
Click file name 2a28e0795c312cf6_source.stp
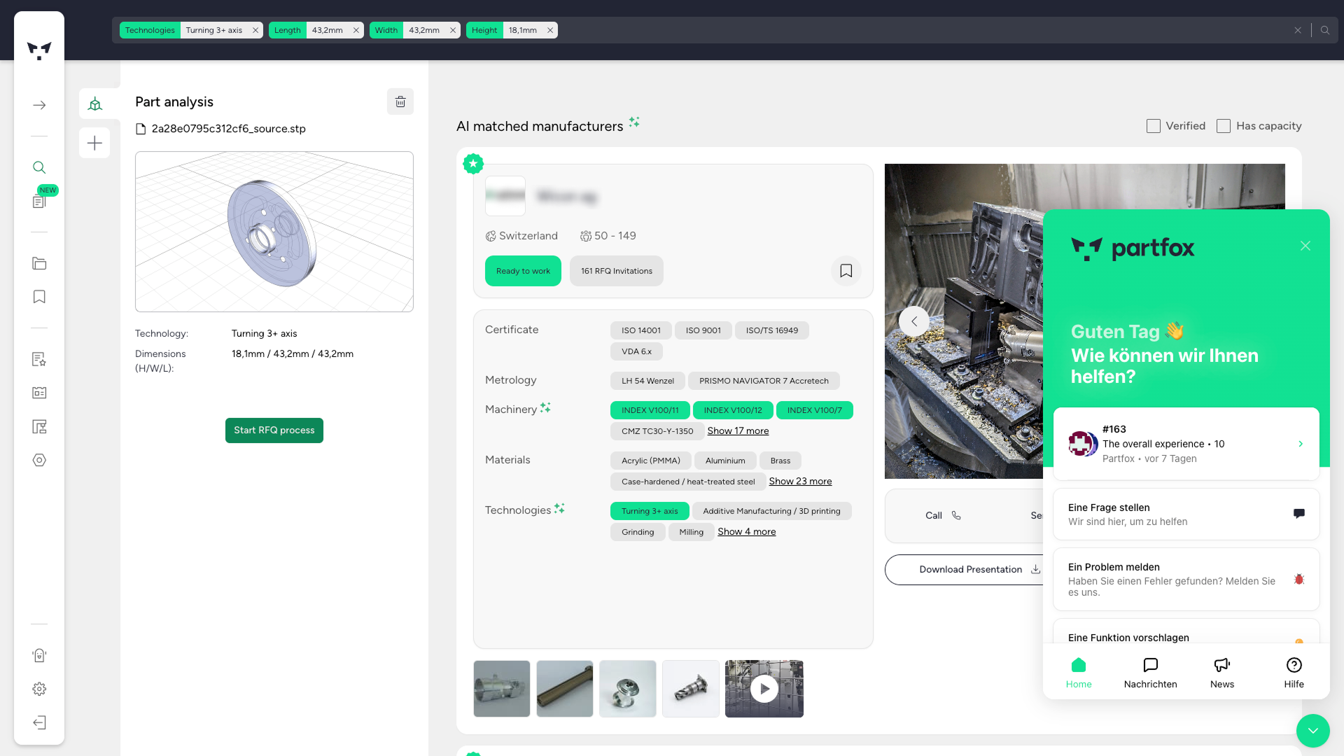[229, 129]
